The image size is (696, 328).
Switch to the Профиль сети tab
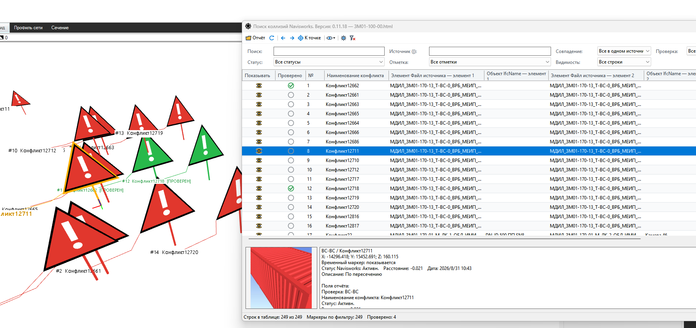click(x=28, y=28)
